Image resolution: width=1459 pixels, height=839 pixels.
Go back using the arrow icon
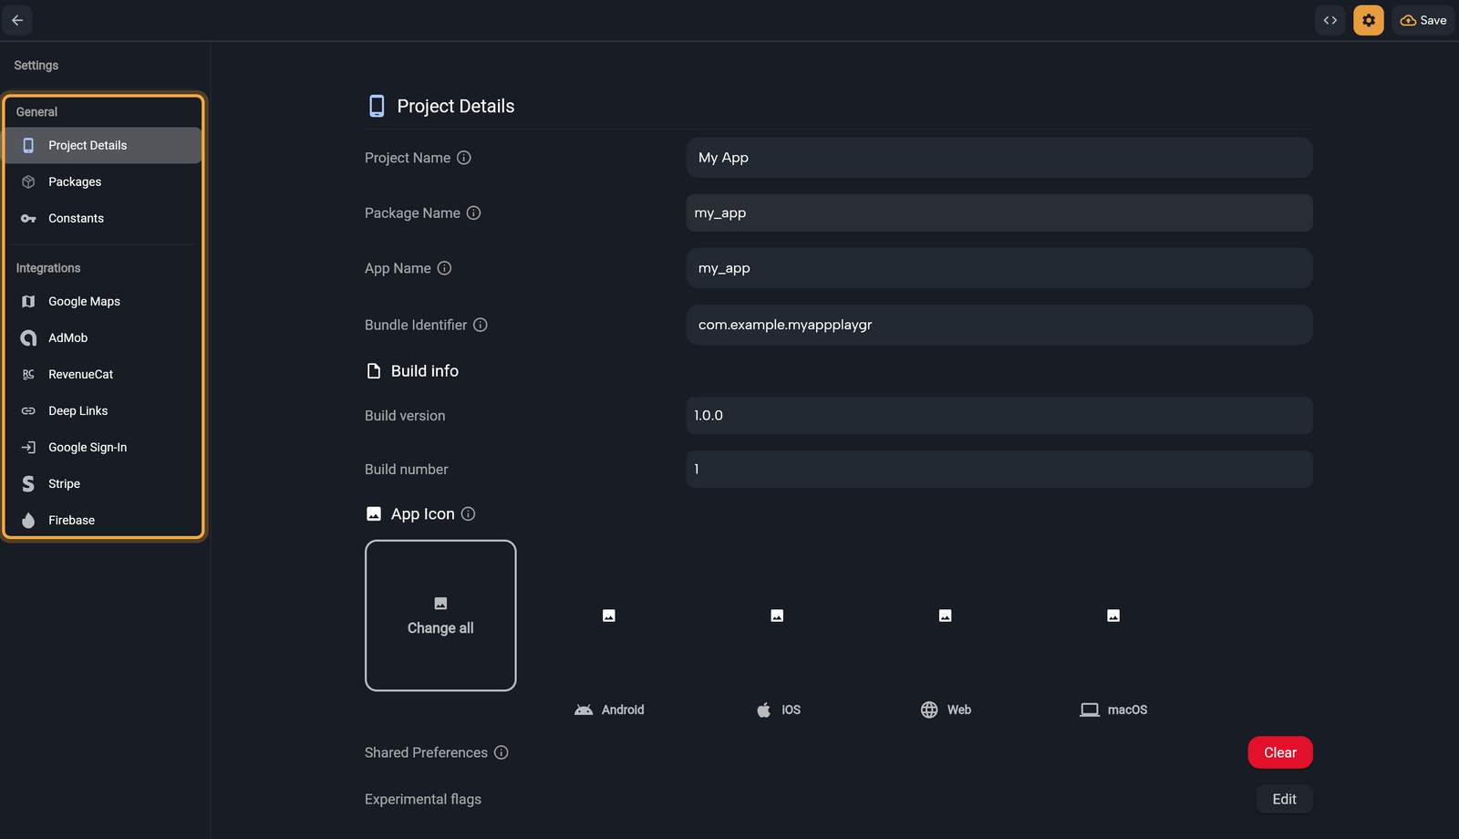[17, 20]
